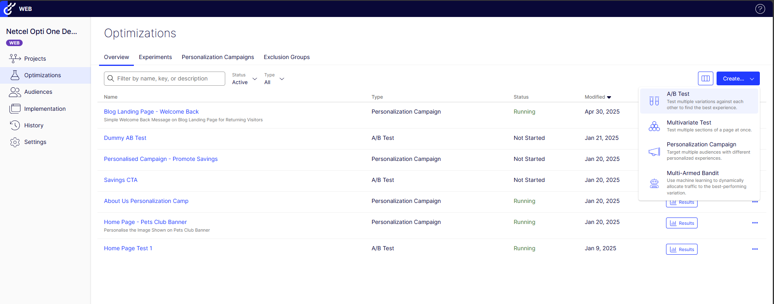View Results for Home Page Pets Club Banner

[x=681, y=223]
